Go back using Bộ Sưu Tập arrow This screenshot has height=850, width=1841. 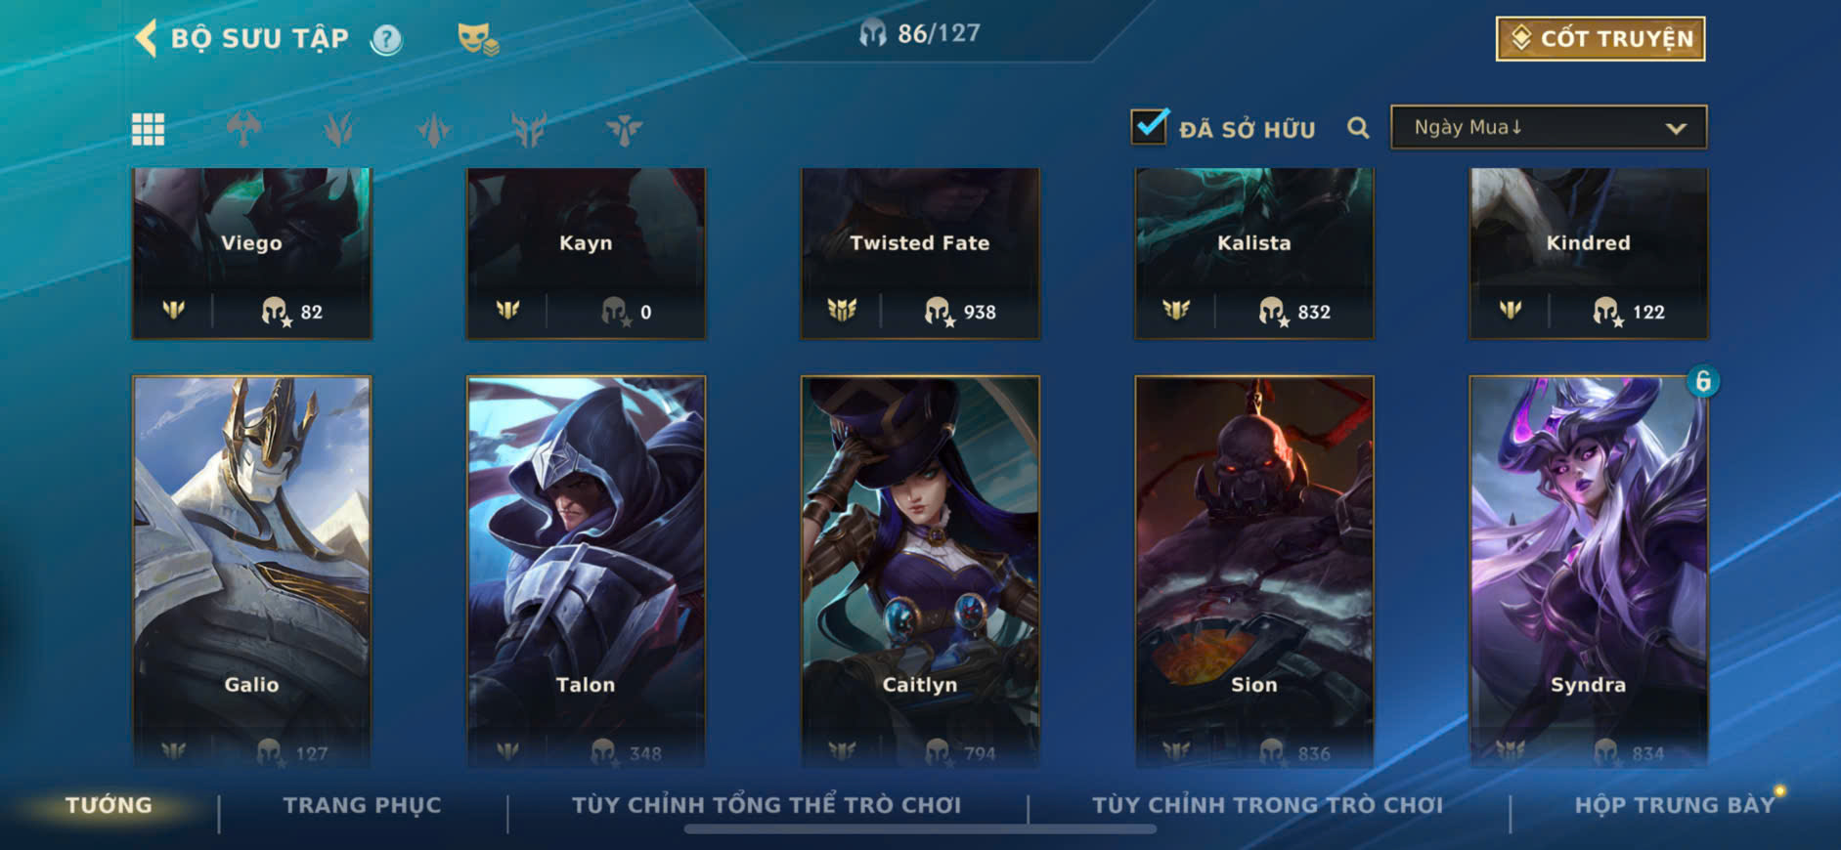pos(146,39)
